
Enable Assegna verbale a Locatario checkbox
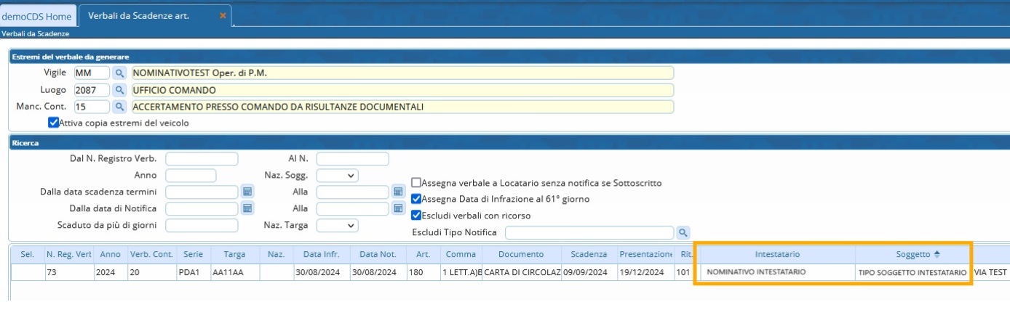click(416, 183)
